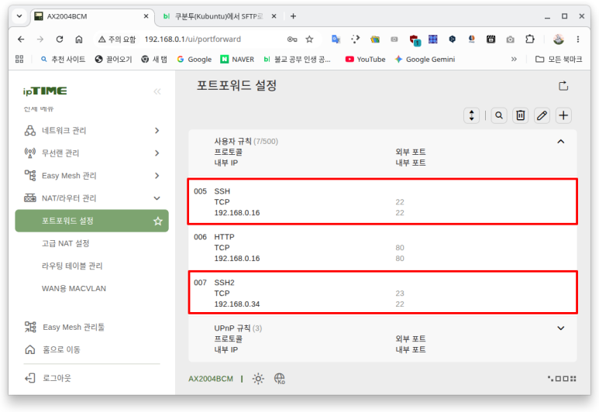Collapse 사용자 규칙 section chevron
Screen dimensions: 599x412
pos(560,142)
